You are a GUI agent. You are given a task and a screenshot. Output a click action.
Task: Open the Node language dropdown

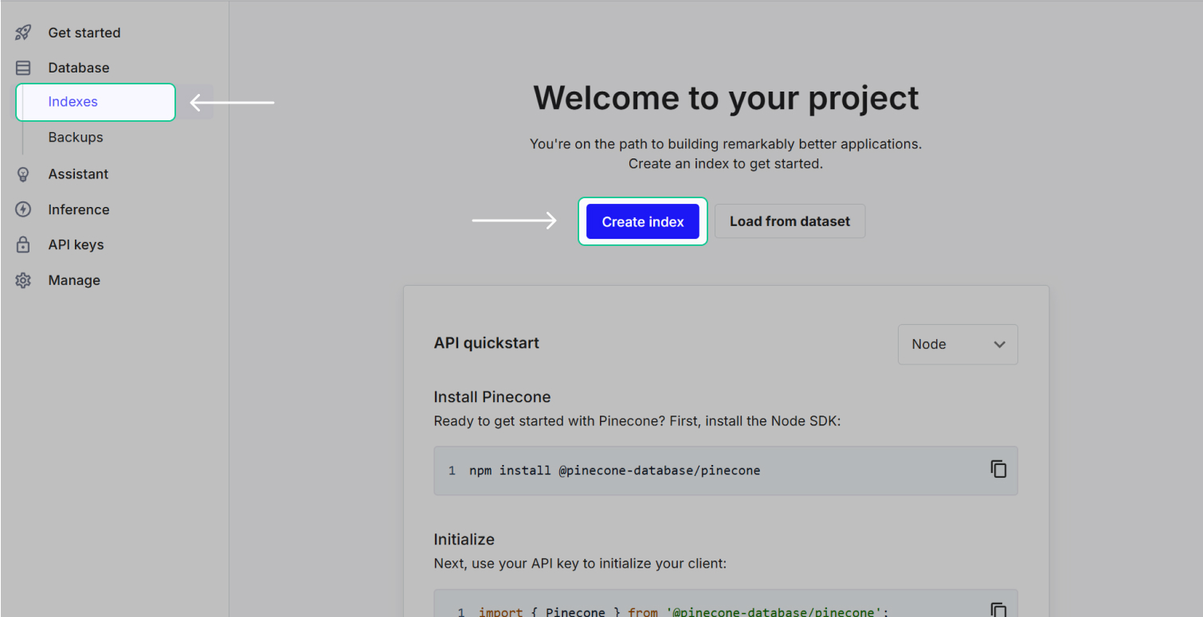[x=958, y=344]
